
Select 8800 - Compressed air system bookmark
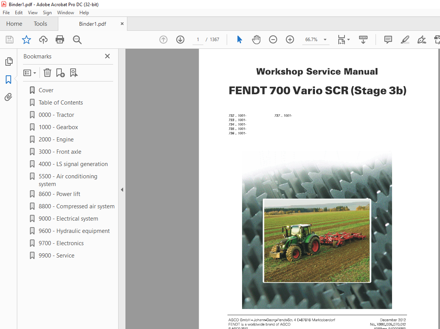pyautogui.click(x=77, y=206)
